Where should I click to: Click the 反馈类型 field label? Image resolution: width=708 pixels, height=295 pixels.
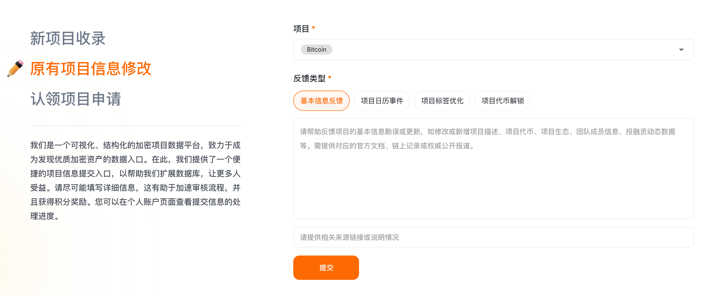309,79
